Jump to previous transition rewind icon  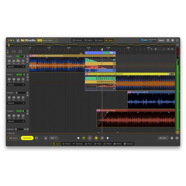(168, 49)
